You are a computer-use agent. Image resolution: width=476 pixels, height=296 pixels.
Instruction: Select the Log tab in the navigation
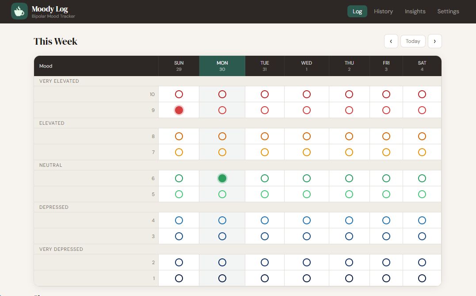(357, 11)
